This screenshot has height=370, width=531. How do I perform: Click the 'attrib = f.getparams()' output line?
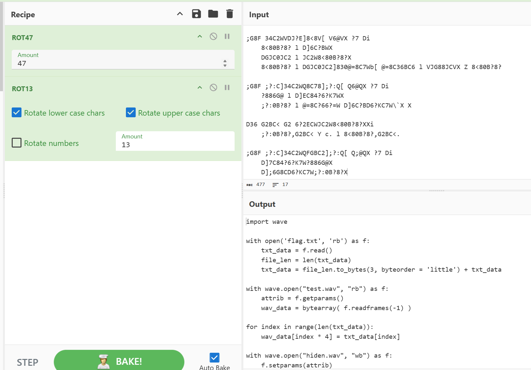click(302, 298)
